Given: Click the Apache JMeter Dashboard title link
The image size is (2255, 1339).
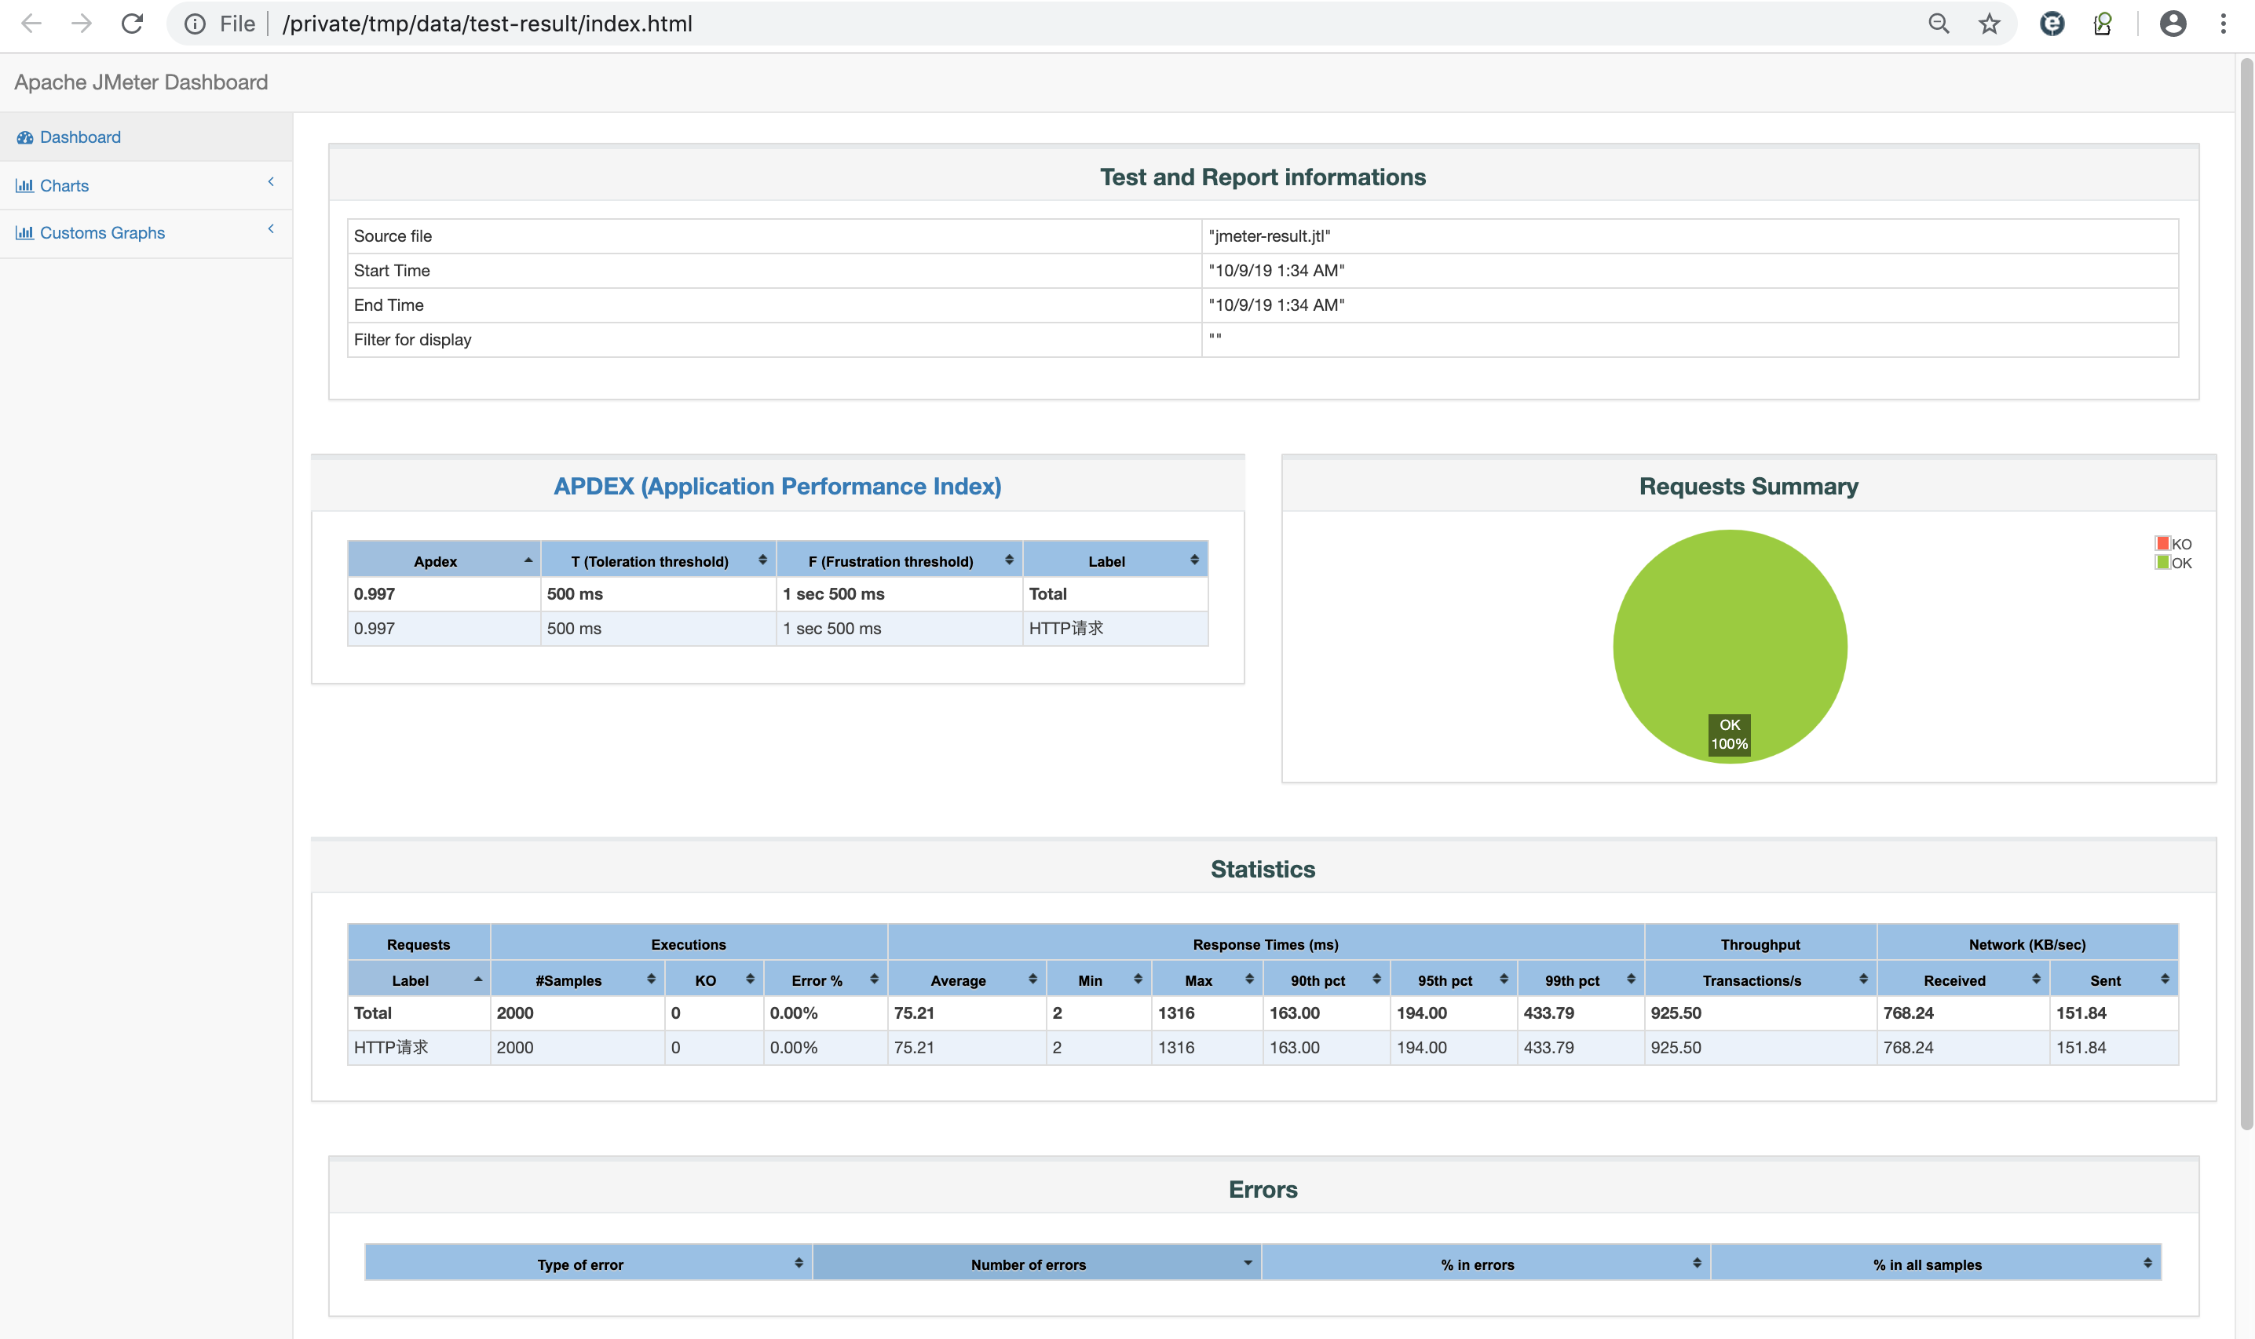Looking at the screenshot, I should [x=141, y=82].
